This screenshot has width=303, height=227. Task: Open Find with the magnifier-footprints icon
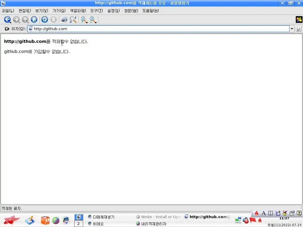tap(73, 19)
